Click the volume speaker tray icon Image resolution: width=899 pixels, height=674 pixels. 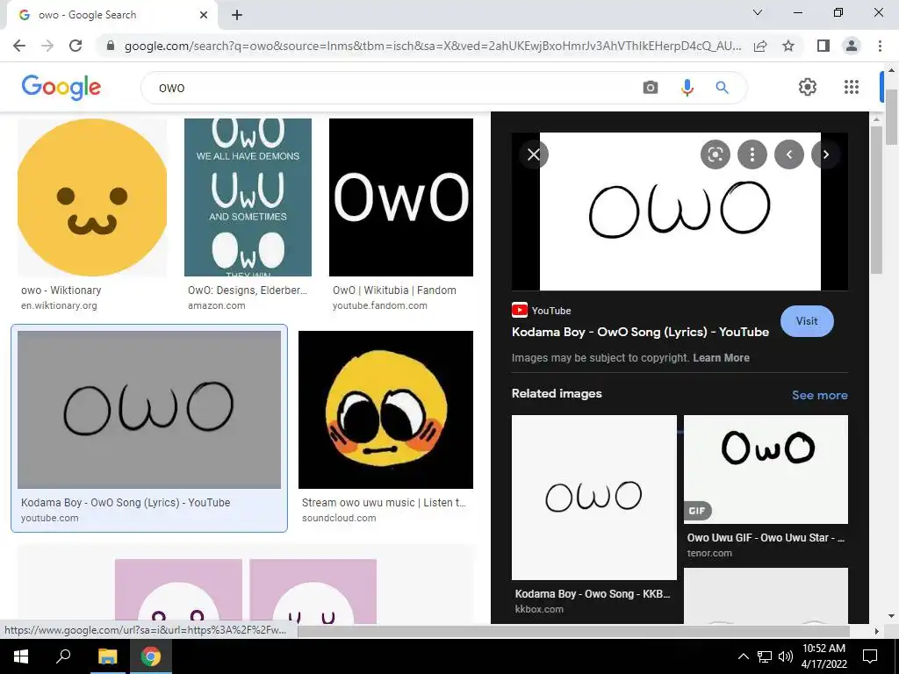click(785, 656)
